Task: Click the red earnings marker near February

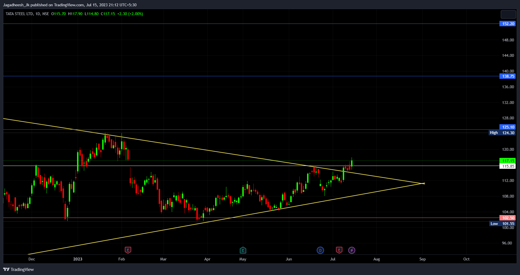Action: (x=128, y=250)
